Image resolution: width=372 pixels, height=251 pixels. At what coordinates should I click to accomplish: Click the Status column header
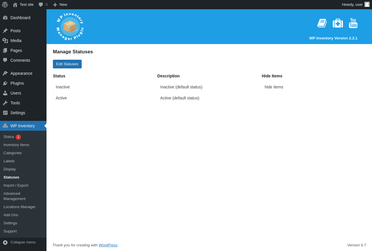59,76
